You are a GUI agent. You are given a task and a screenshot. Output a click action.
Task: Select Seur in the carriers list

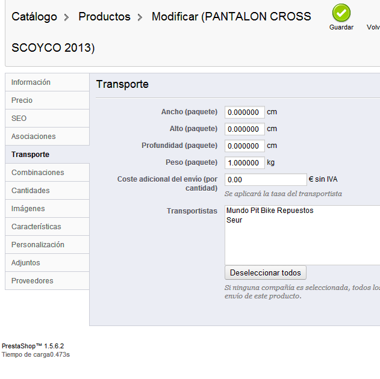pos(234,220)
